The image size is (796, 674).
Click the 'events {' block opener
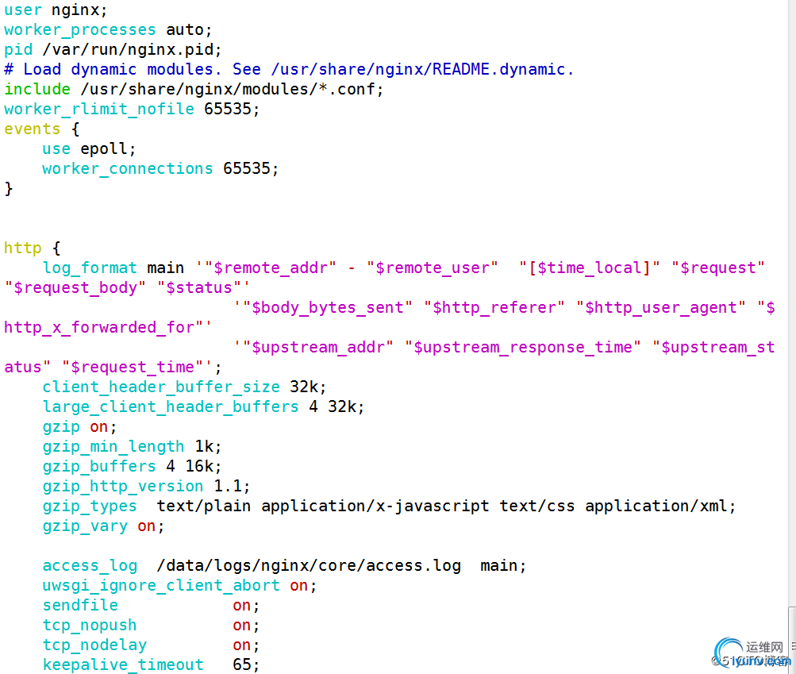coord(42,129)
